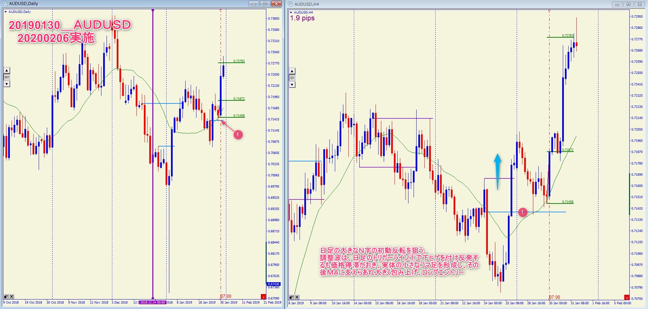Click the X icon at Daily chart bottom-left
This screenshot has height=309, width=648.
point(12,296)
